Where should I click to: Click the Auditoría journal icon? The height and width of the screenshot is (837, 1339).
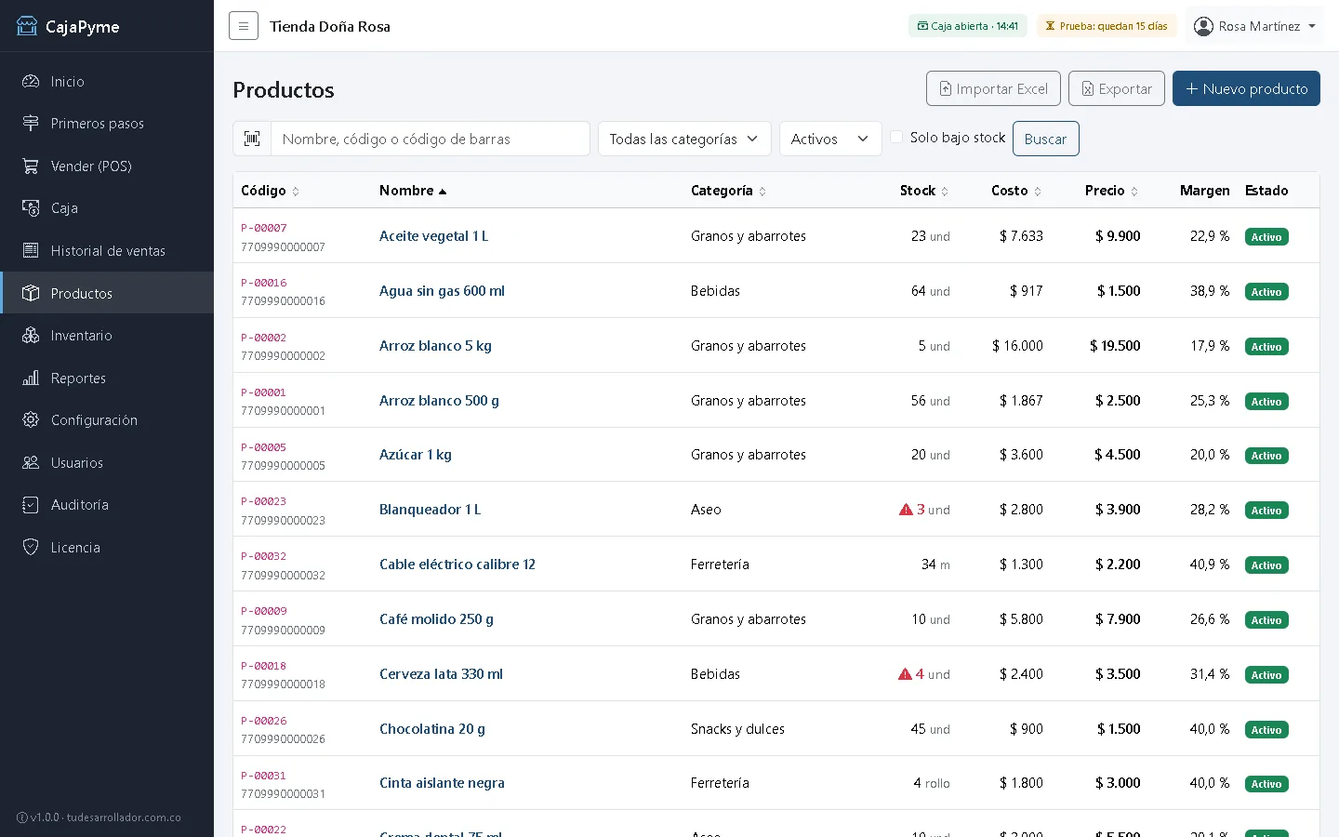31,505
